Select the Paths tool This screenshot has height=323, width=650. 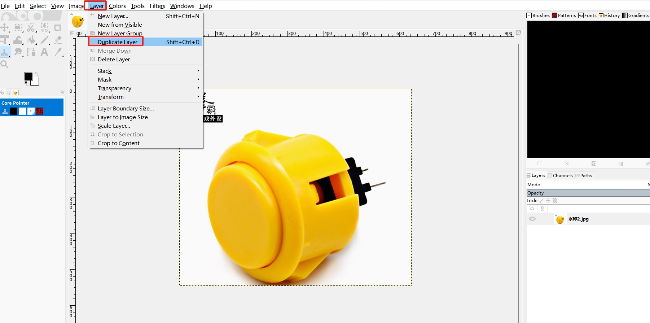[31, 52]
